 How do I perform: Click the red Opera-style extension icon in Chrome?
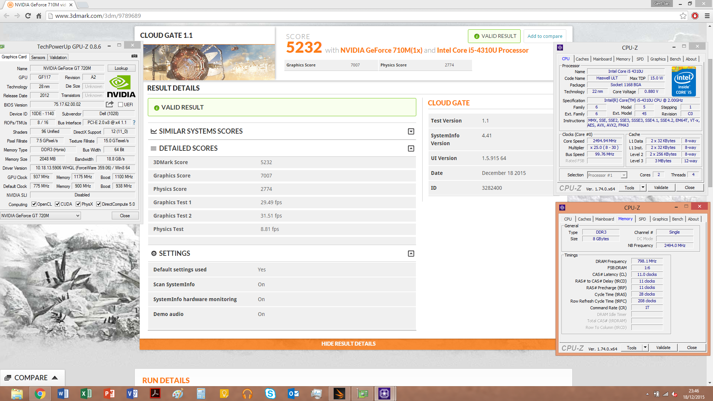(695, 16)
